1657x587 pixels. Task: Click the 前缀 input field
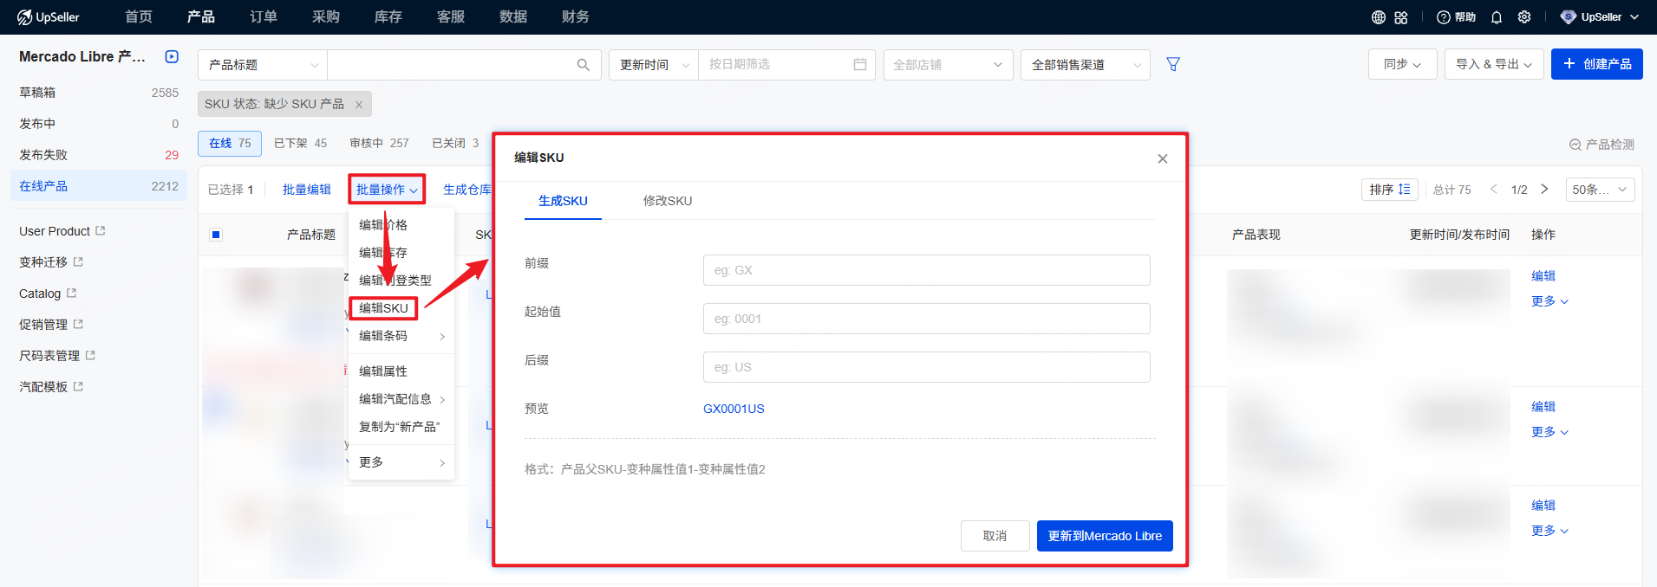point(926,270)
